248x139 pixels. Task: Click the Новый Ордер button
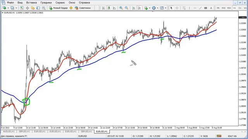(59, 8)
